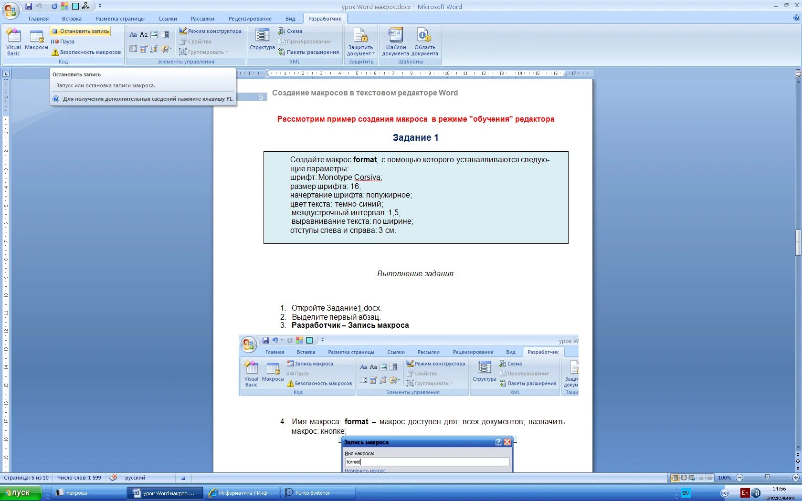Image resolution: width=802 pixels, height=501 pixels.
Task: Open the Рецензирование tab
Action: pos(250,19)
